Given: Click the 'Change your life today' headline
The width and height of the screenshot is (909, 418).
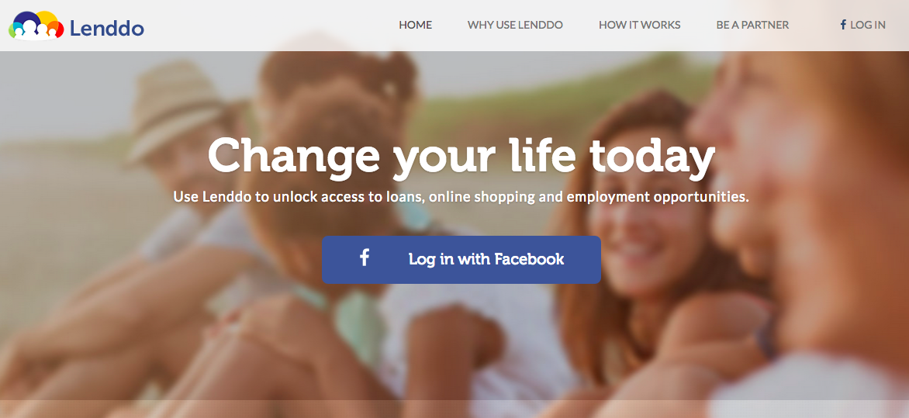Looking at the screenshot, I should (461, 157).
